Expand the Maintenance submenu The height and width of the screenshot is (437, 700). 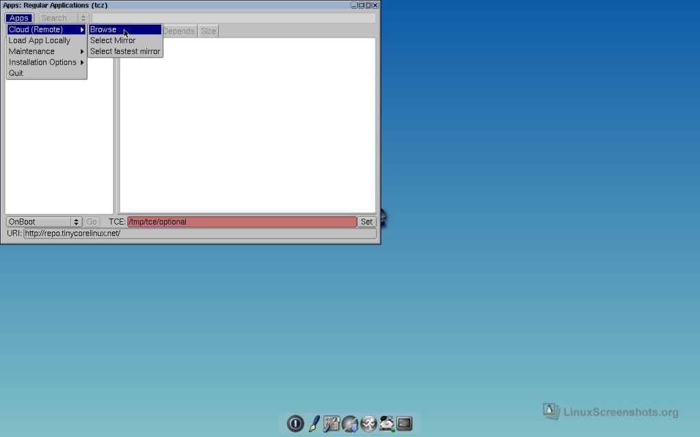click(31, 51)
